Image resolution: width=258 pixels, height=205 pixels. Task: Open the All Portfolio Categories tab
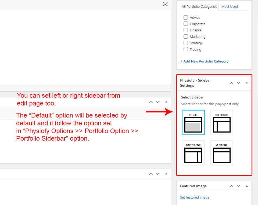[199, 7]
